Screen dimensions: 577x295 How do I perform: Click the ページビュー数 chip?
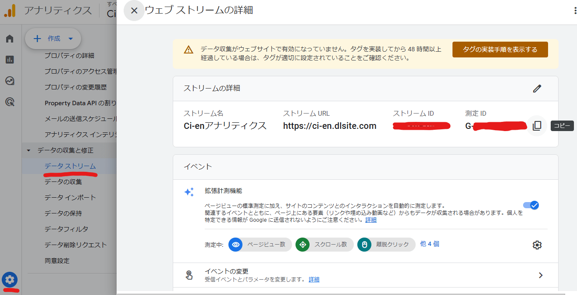tap(260, 245)
